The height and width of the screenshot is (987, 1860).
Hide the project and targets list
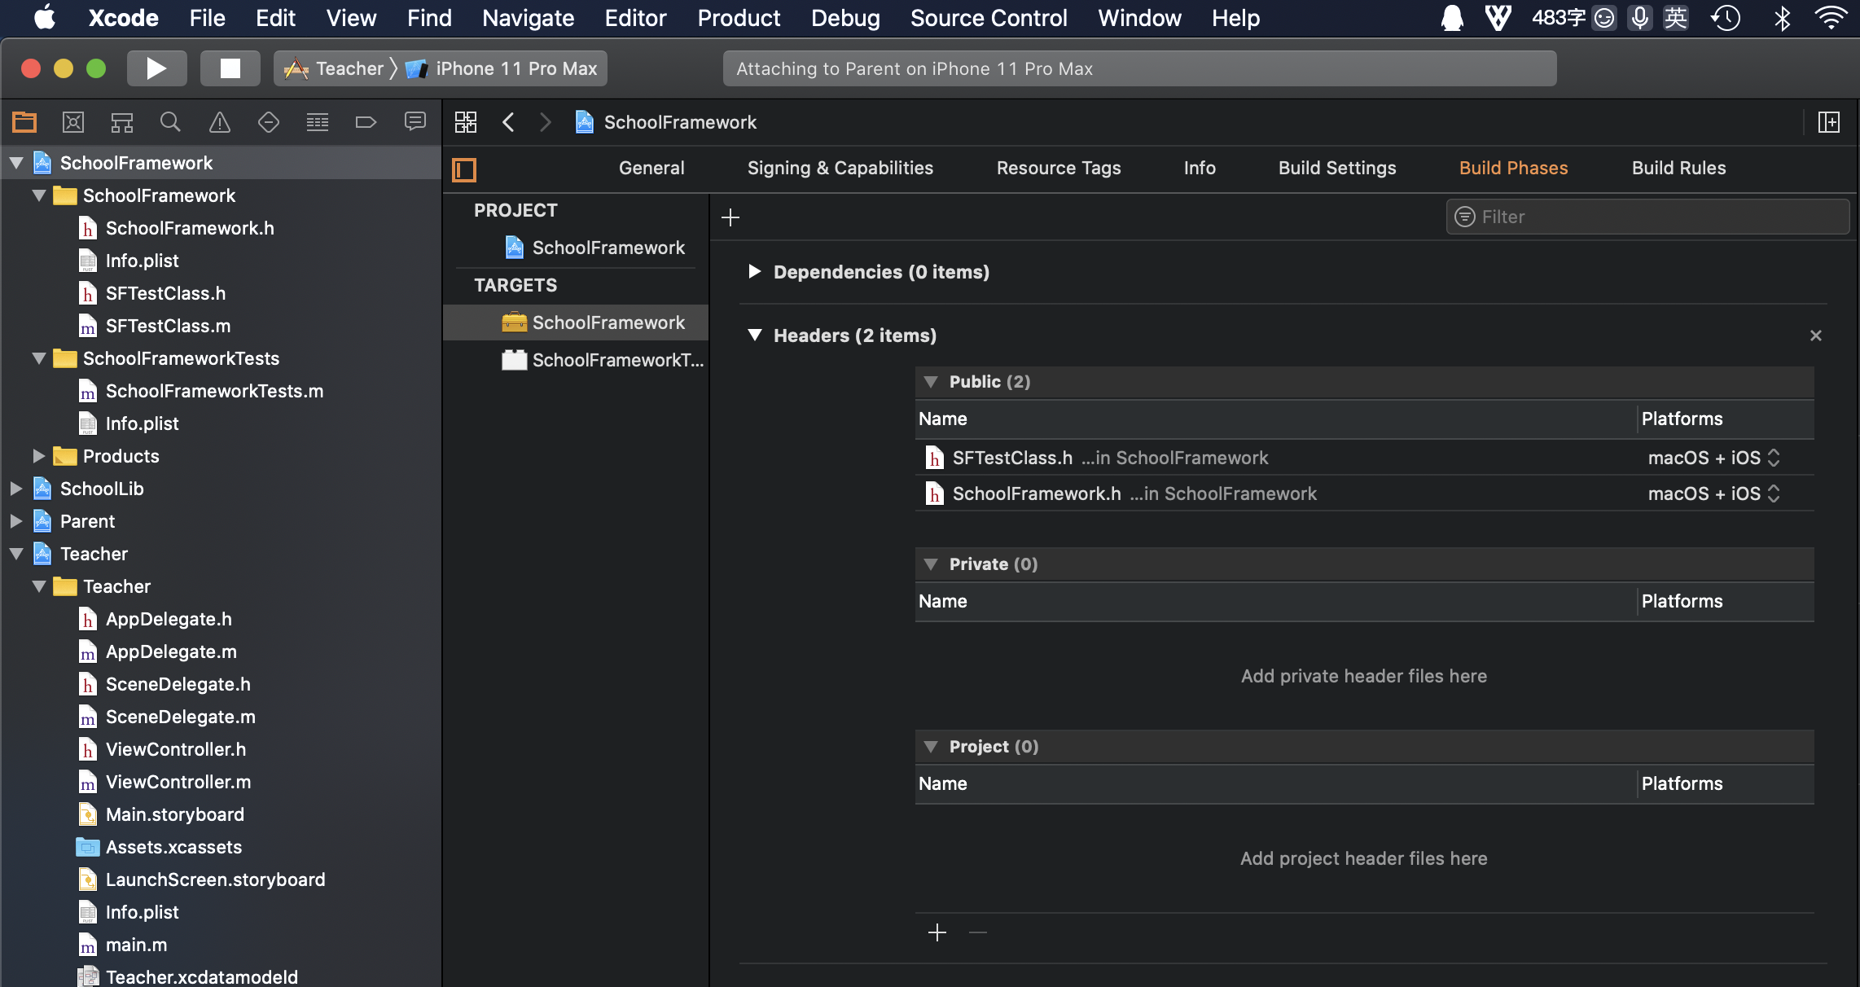point(464,169)
